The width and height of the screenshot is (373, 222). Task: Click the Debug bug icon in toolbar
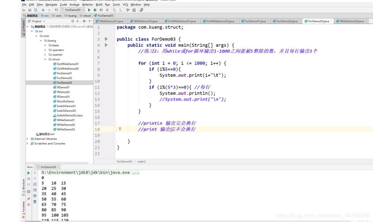pos(95,10)
